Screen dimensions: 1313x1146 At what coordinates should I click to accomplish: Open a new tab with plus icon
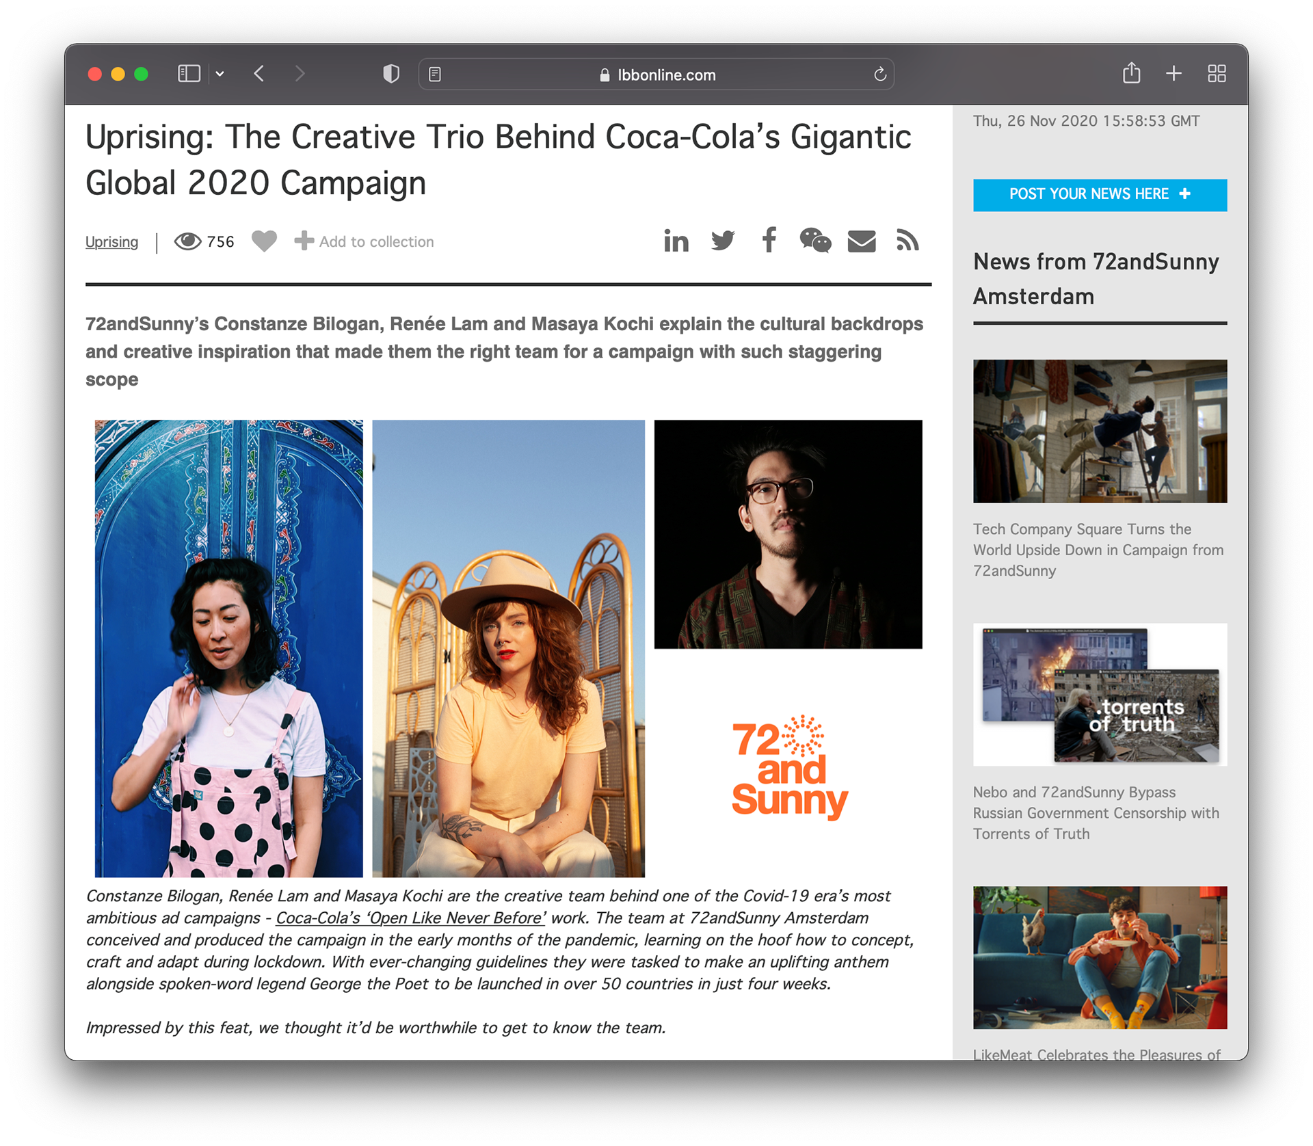(1173, 74)
